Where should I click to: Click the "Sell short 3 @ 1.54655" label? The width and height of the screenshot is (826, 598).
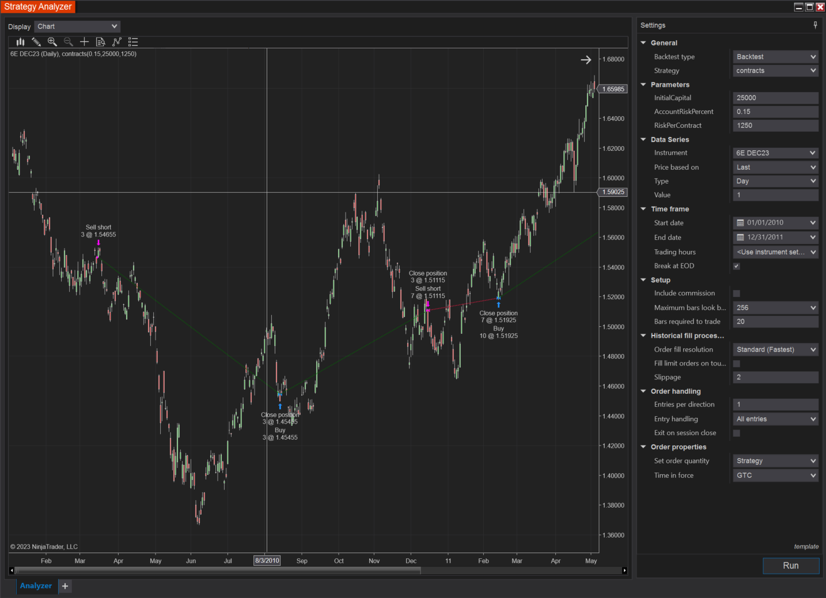pyautogui.click(x=98, y=231)
